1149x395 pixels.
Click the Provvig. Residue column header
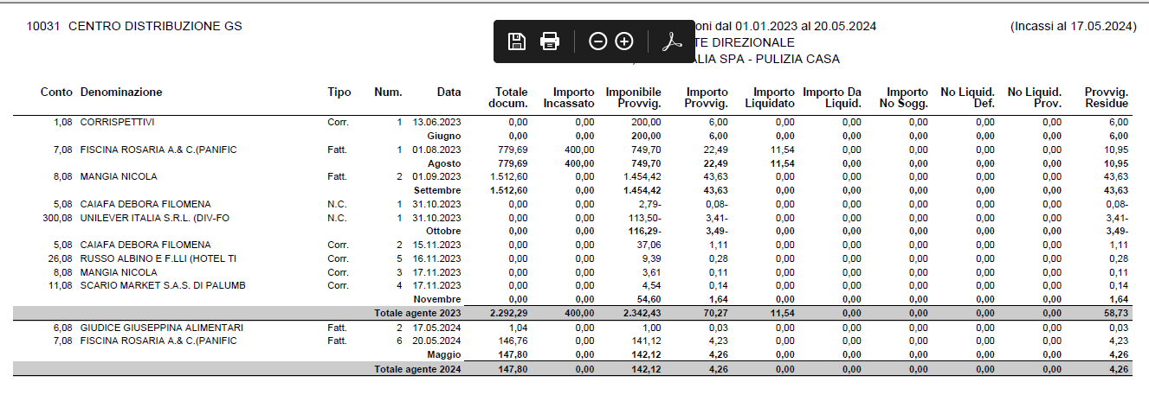click(1106, 98)
